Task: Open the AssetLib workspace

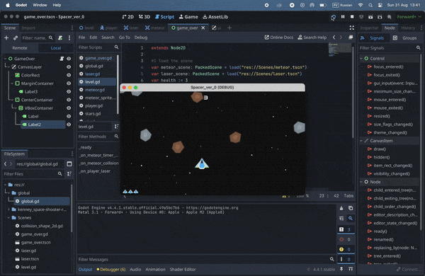Action: coord(215,17)
